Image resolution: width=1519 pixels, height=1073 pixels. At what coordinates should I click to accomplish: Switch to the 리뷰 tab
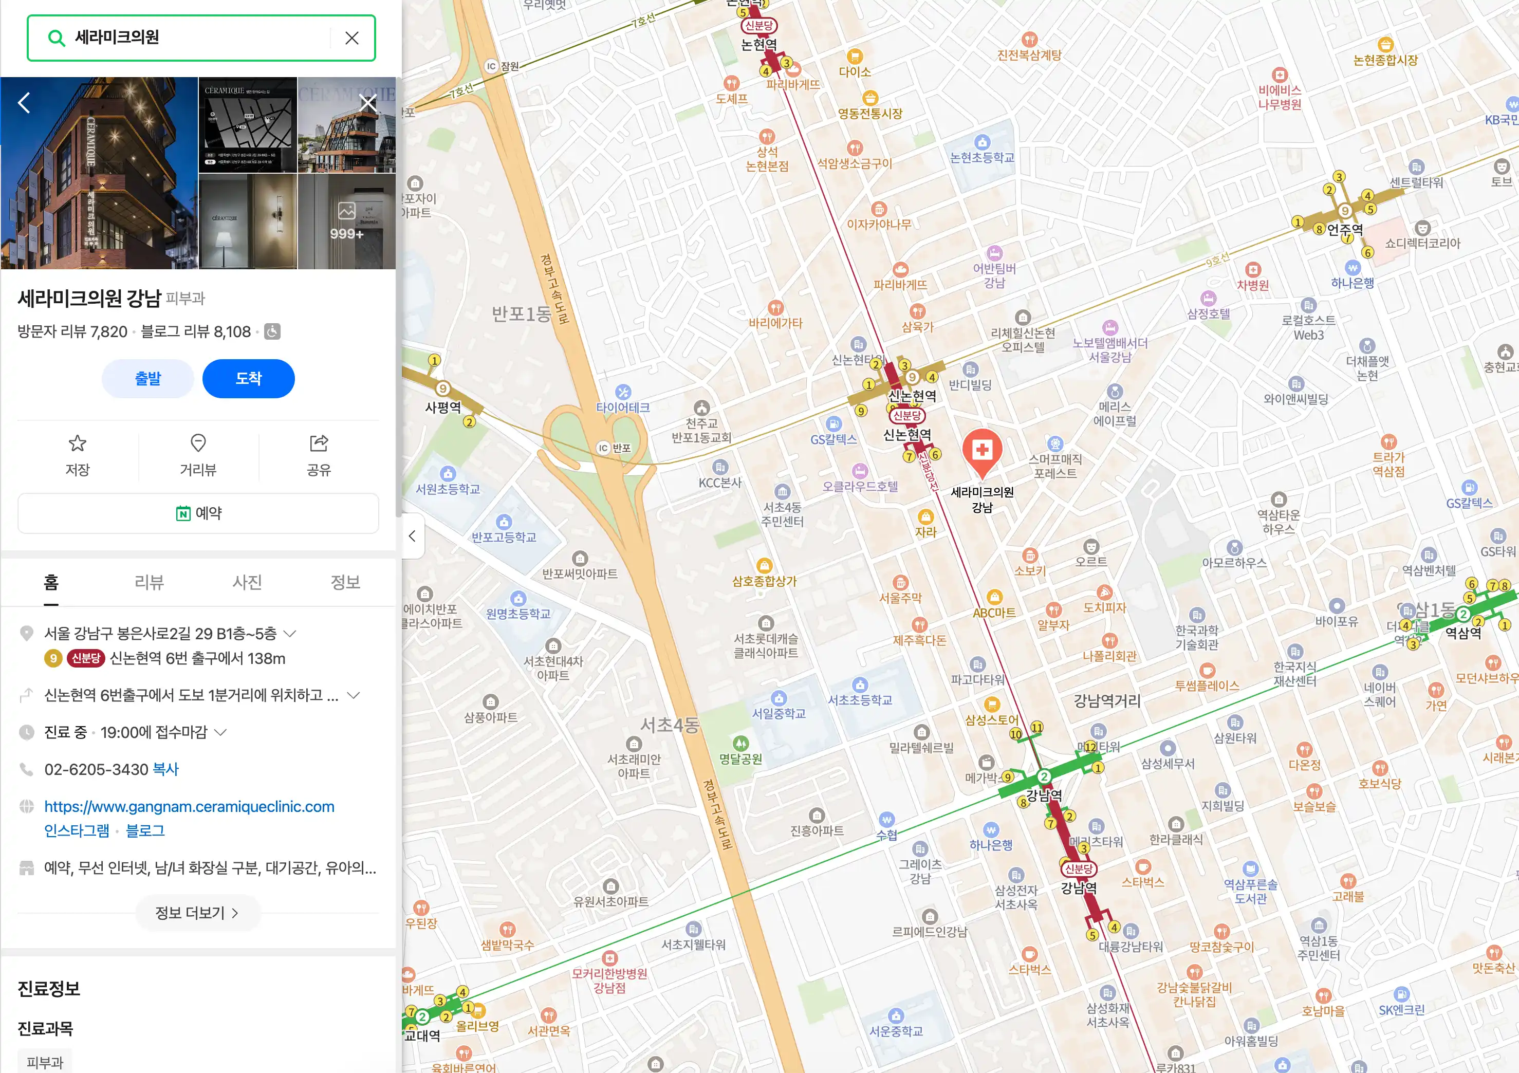(x=149, y=582)
